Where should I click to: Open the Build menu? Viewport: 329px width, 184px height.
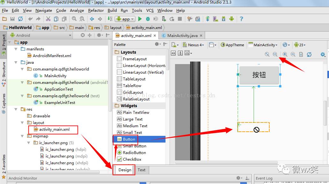click(x=112, y=10)
